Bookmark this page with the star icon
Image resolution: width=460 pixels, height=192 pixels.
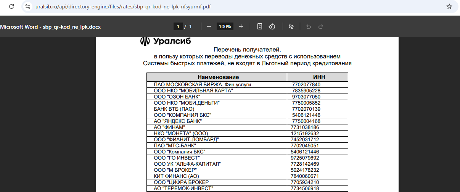(x=449, y=6)
